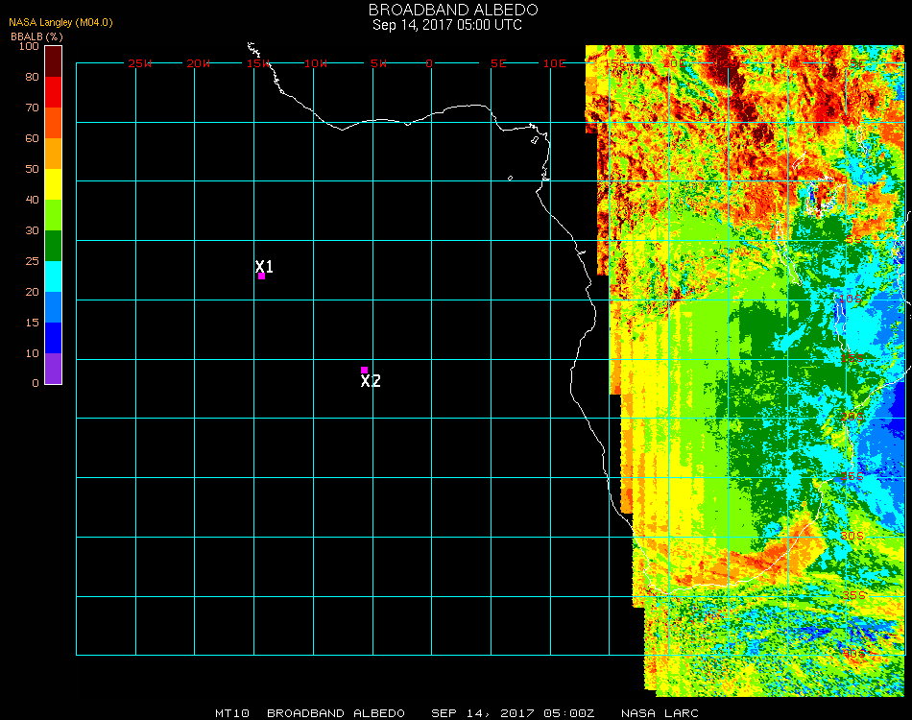Click the BBALB (%) legend heading
This screenshot has width=912, height=720.
click(36, 36)
